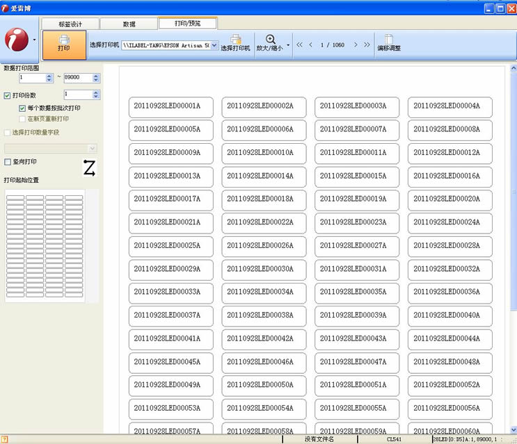Jump to the last page with »
Image resolution: width=517 pixels, height=444 pixels.
pyautogui.click(x=367, y=44)
